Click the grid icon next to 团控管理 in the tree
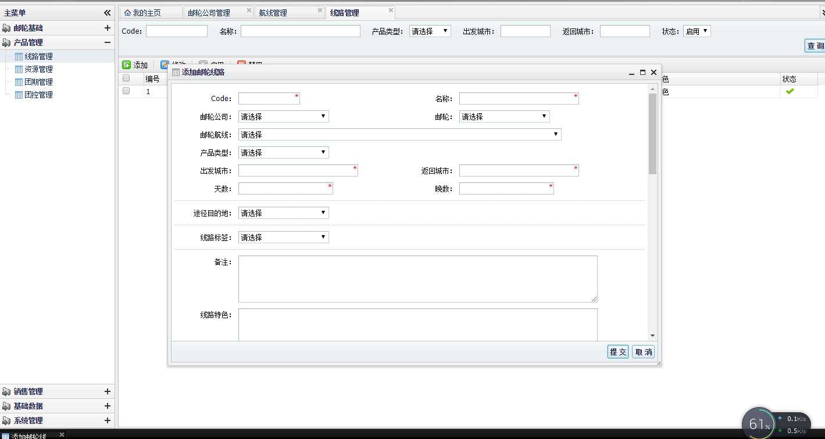The height and width of the screenshot is (439, 825). tap(19, 95)
